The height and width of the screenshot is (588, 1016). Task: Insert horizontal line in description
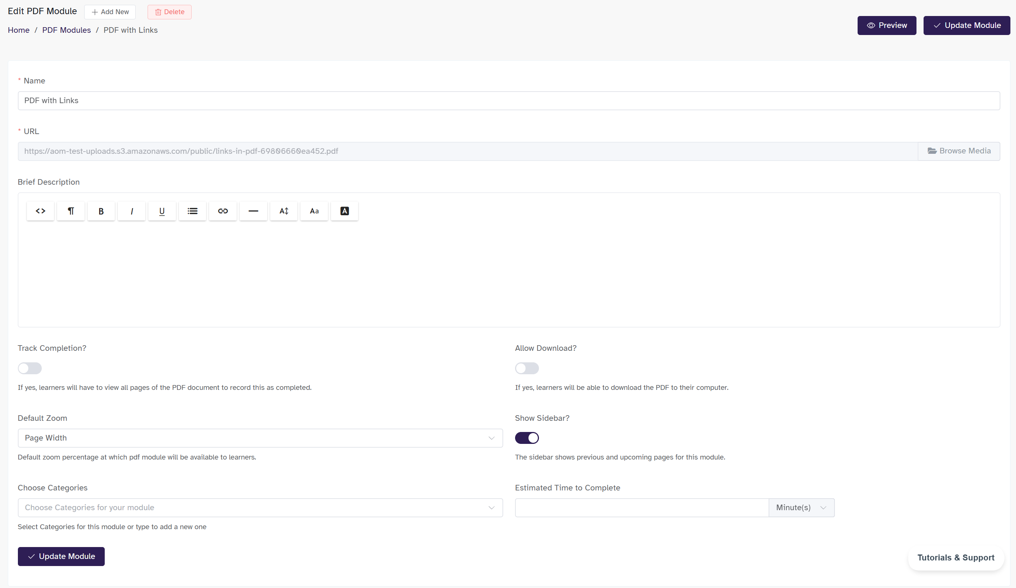(253, 211)
